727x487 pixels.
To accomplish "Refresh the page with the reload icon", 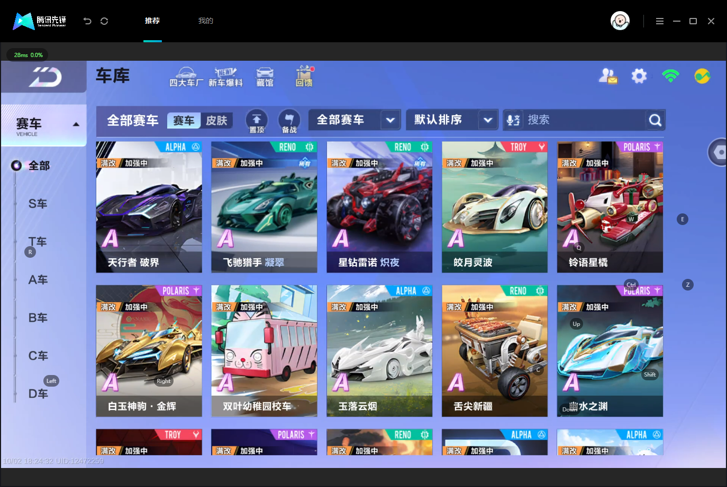I will (104, 21).
